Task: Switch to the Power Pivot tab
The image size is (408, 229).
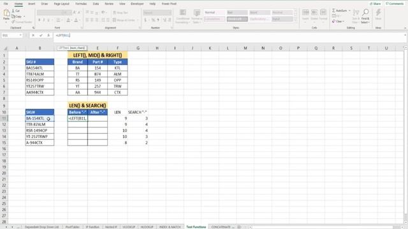Action: click(169, 4)
